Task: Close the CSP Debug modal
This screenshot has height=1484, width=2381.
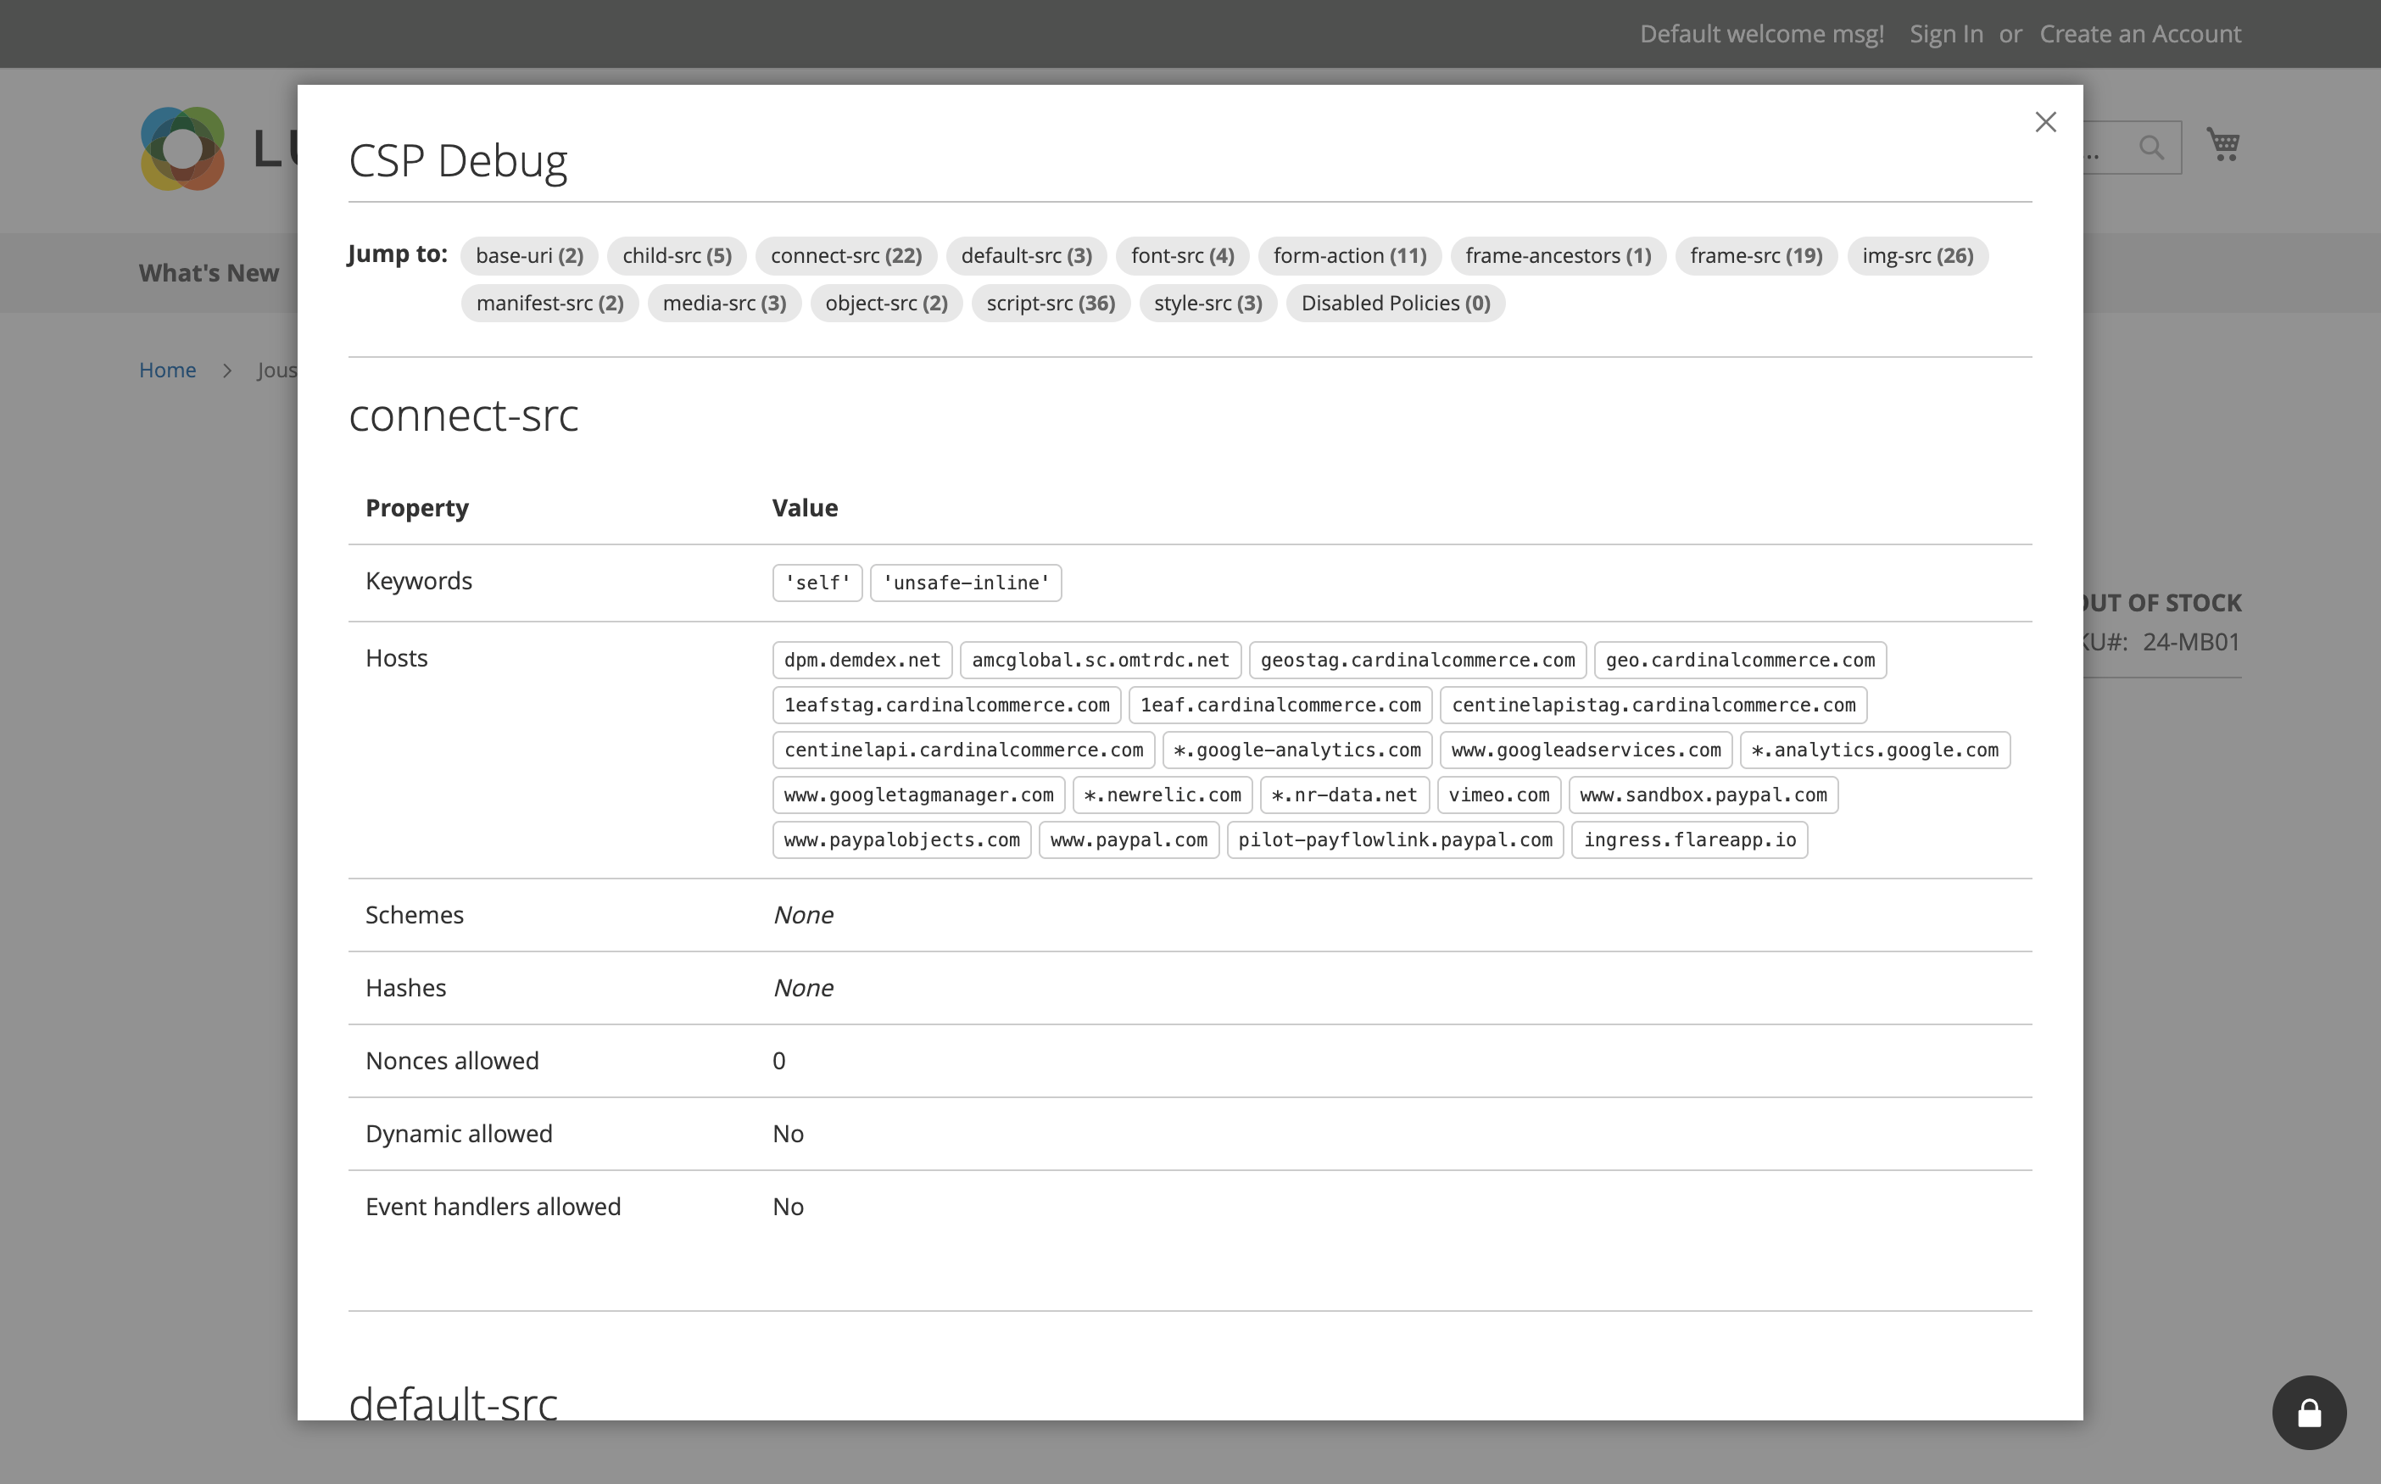Action: (x=2045, y=122)
